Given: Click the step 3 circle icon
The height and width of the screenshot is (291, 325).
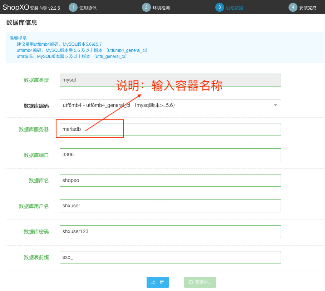Looking at the screenshot, I should [x=220, y=8].
